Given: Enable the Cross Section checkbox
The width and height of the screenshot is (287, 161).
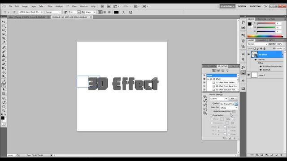Looking at the screenshot, I should pyautogui.click(x=211, y=115).
